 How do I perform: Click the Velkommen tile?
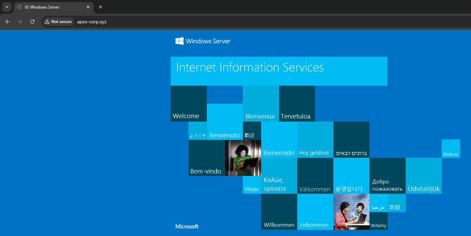tap(315, 212)
